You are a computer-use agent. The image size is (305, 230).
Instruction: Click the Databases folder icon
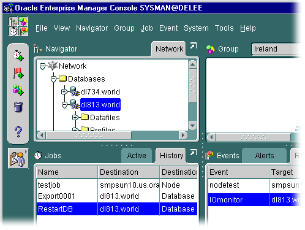click(x=62, y=79)
